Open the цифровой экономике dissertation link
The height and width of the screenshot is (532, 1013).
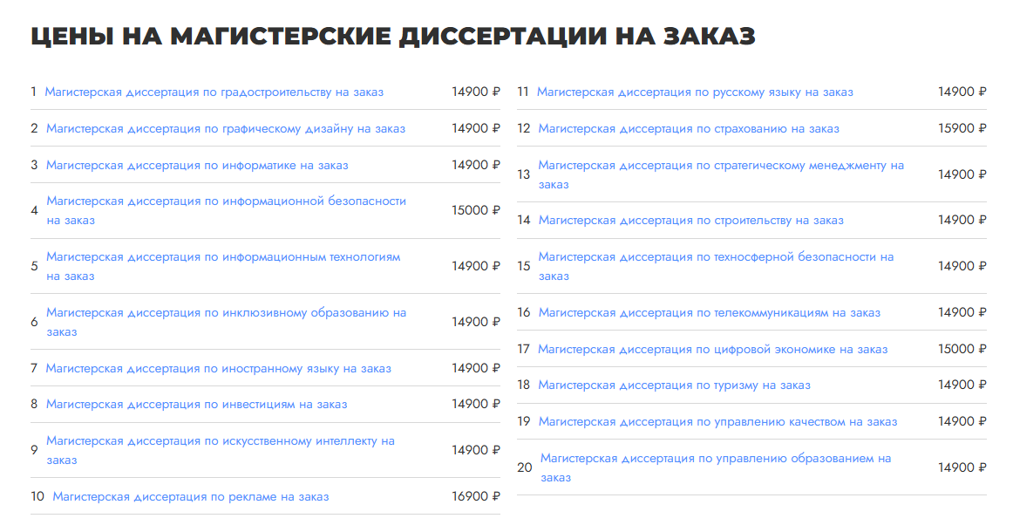(x=712, y=350)
